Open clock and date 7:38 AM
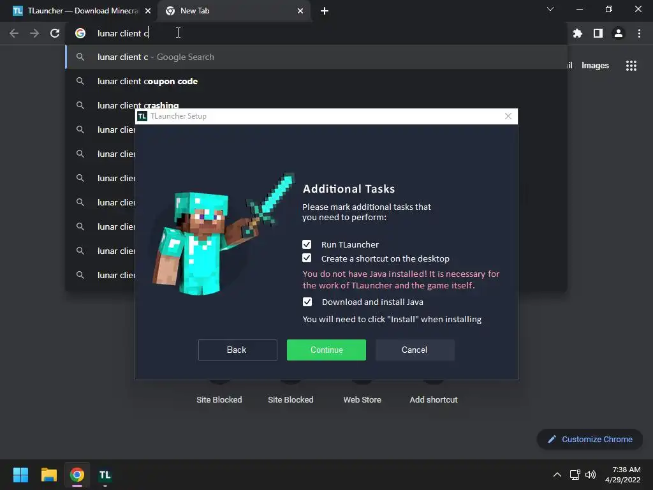The height and width of the screenshot is (490, 653). 623,475
